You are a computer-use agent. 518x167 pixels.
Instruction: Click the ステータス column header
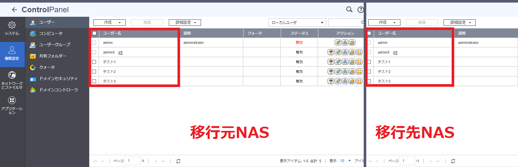pyautogui.click(x=299, y=33)
